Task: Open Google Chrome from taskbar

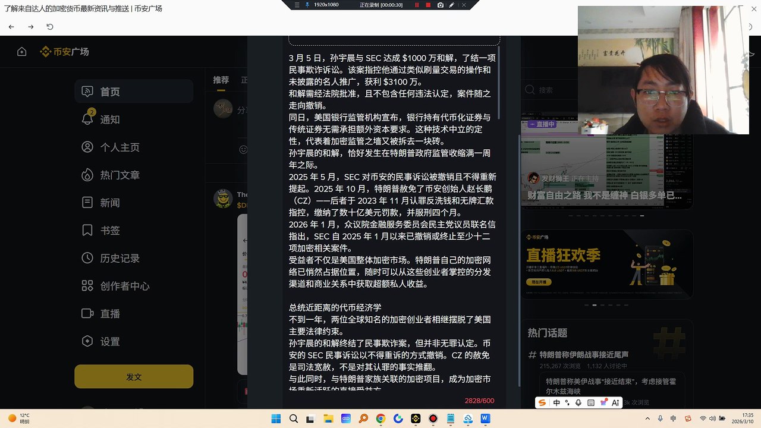Action: (380, 418)
